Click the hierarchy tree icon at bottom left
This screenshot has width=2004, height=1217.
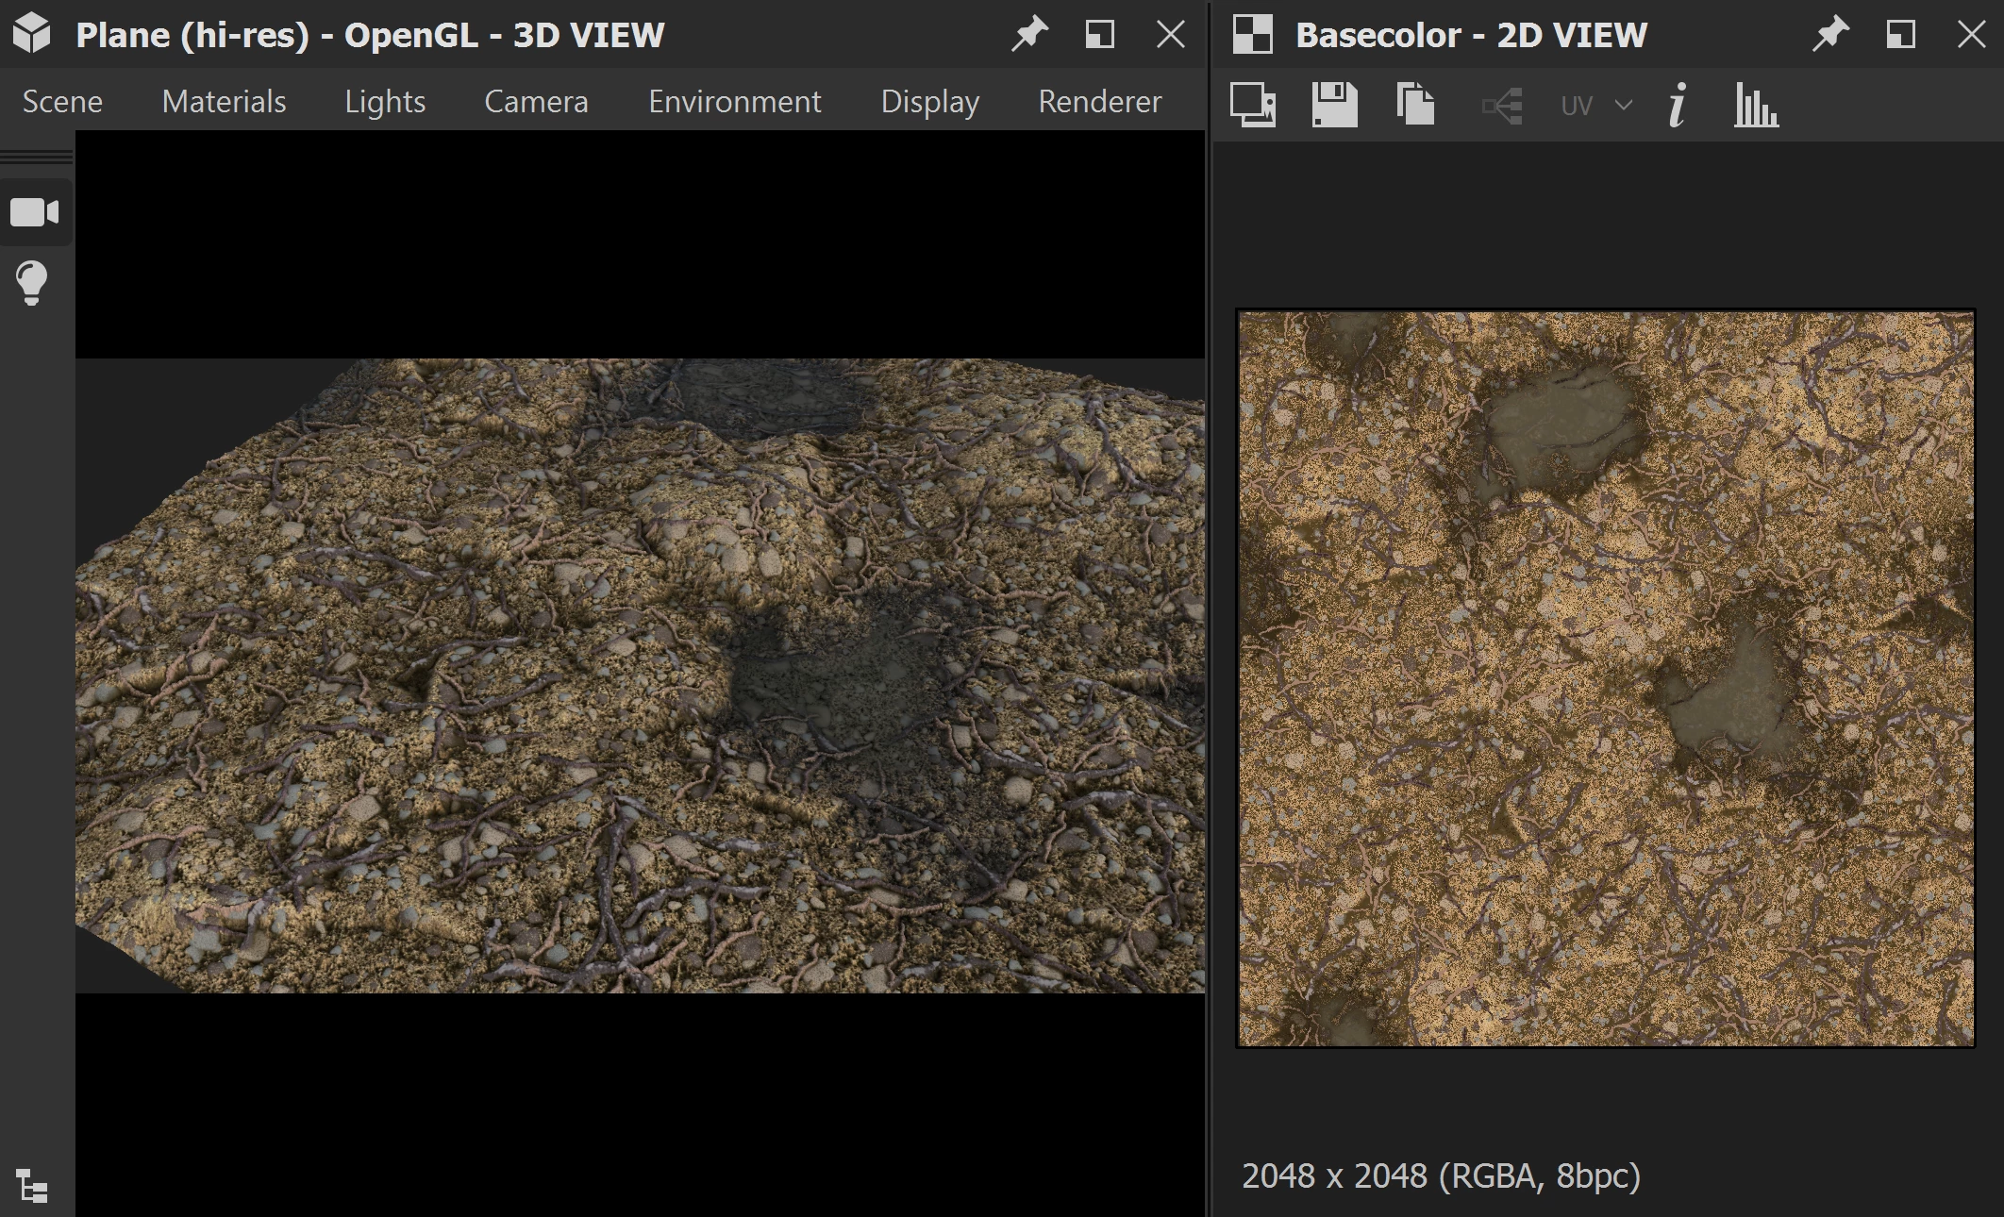(32, 1186)
